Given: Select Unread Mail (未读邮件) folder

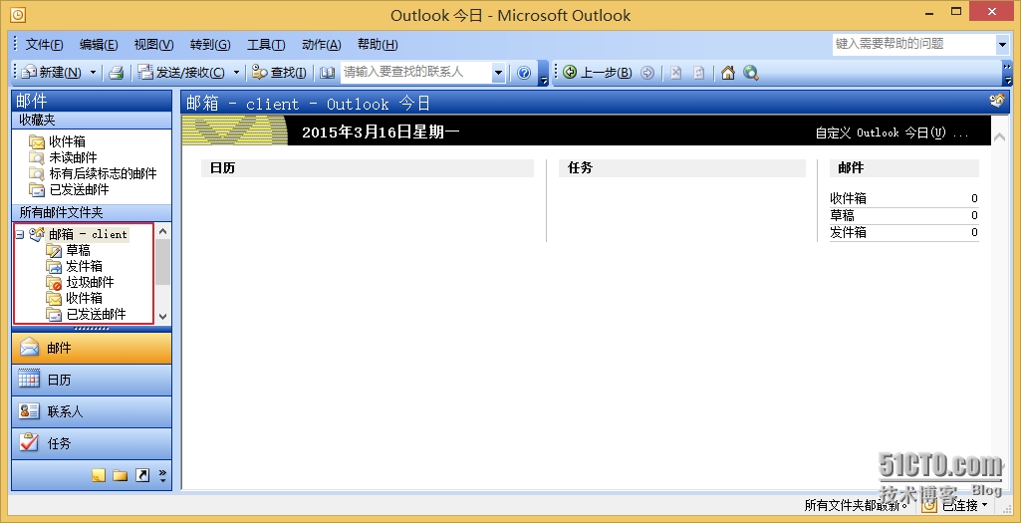Looking at the screenshot, I should click(x=63, y=157).
